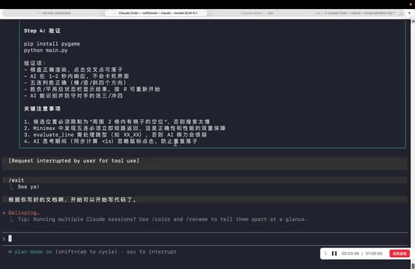Click the line starting '4. AI 思考期间'
The width and height of the screenshot is (415, 269).
pos(110,141)
